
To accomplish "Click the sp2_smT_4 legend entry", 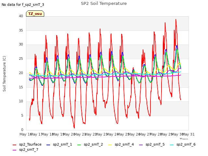I will (x=121, y=144).
